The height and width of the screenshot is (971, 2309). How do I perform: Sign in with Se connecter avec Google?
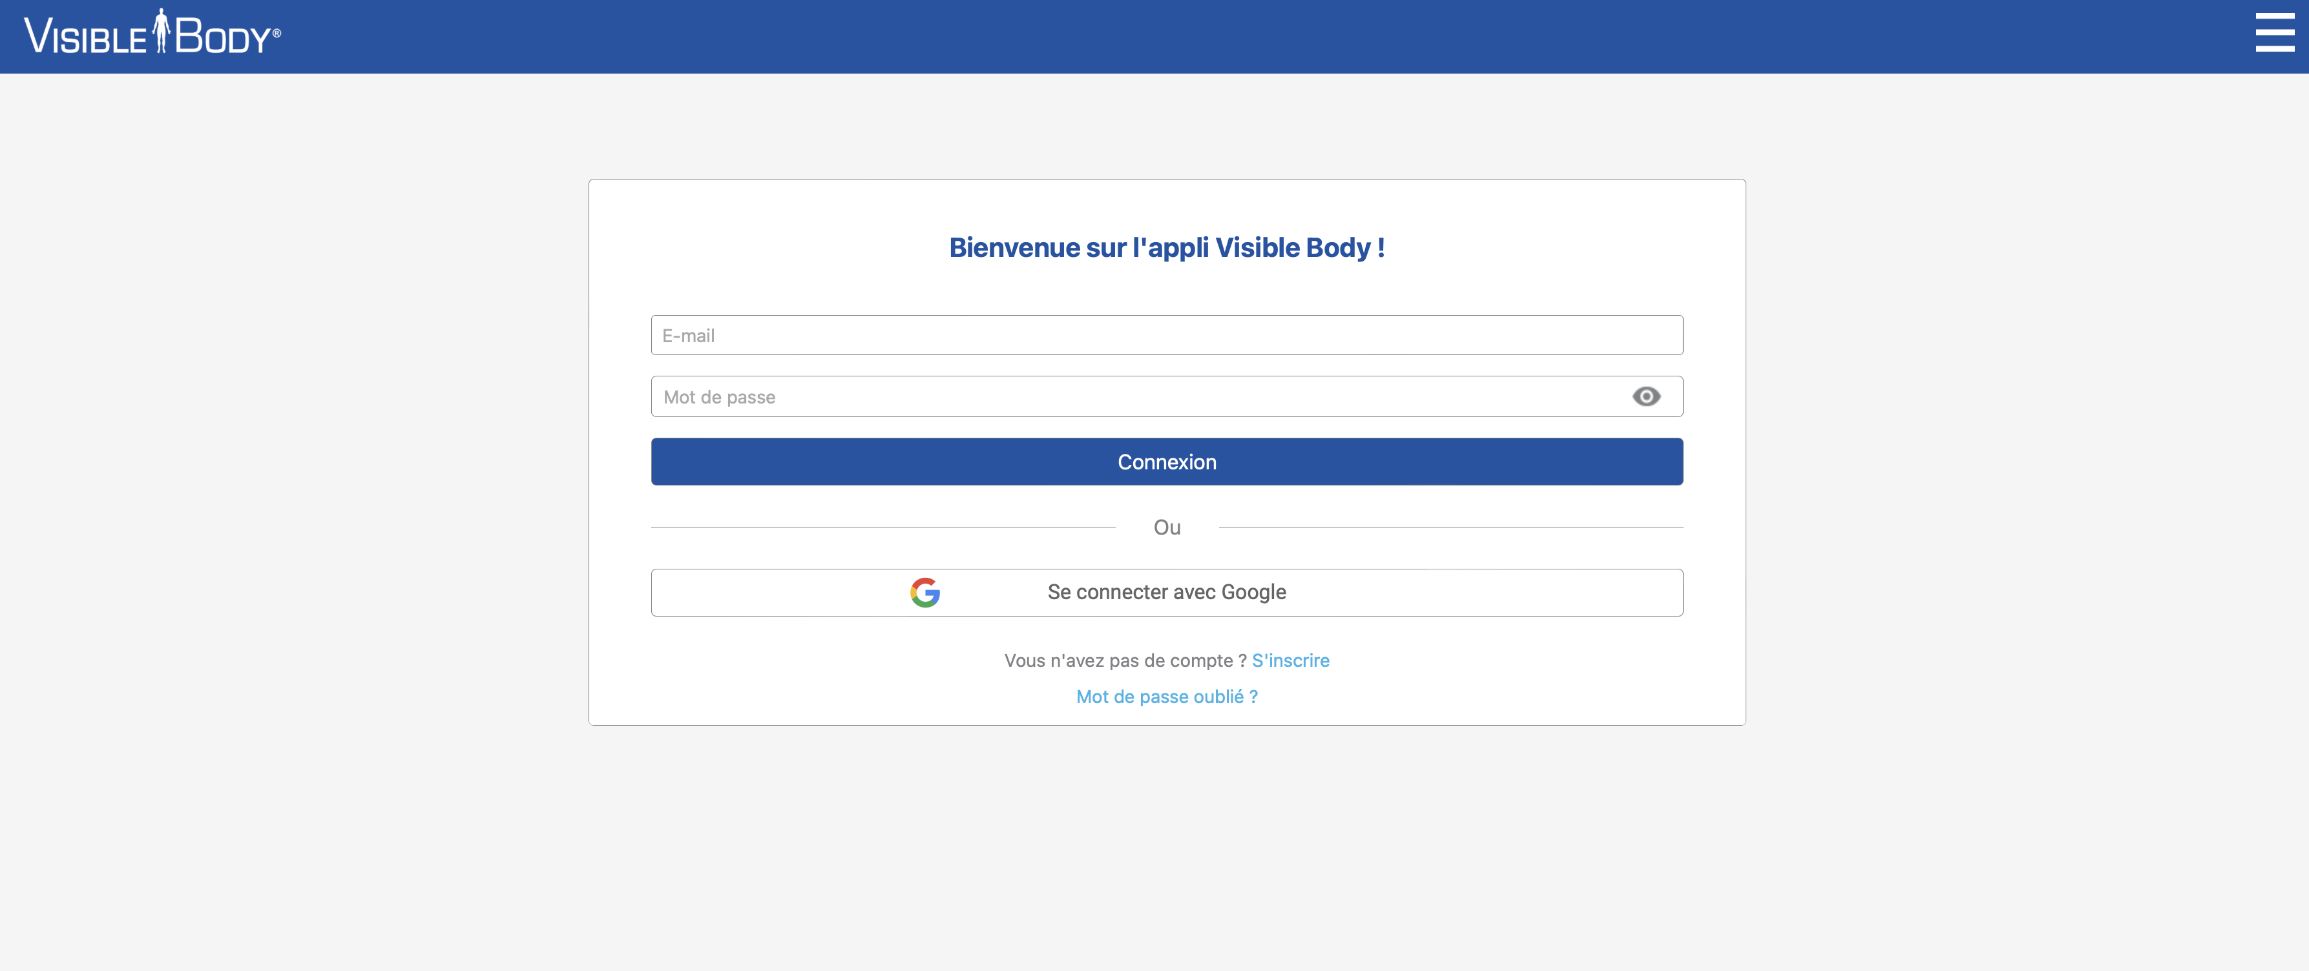tap(1166, 592)
